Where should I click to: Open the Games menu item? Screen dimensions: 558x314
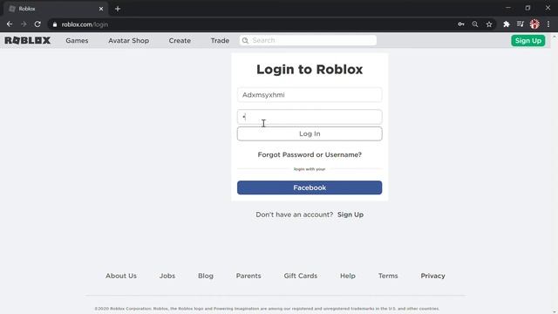coord(77,41)
